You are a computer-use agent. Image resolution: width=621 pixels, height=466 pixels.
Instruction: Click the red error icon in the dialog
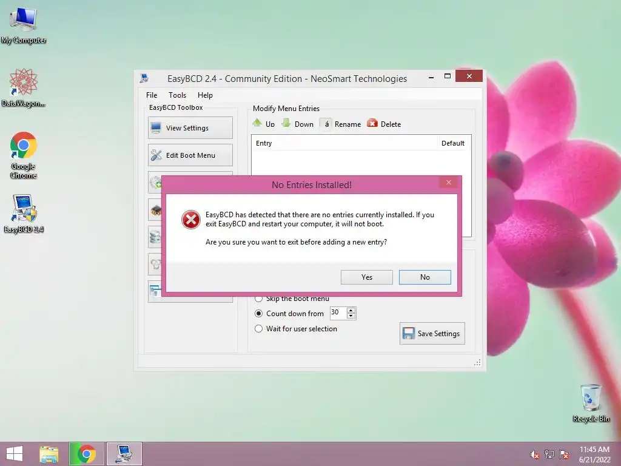coord(191,220)
